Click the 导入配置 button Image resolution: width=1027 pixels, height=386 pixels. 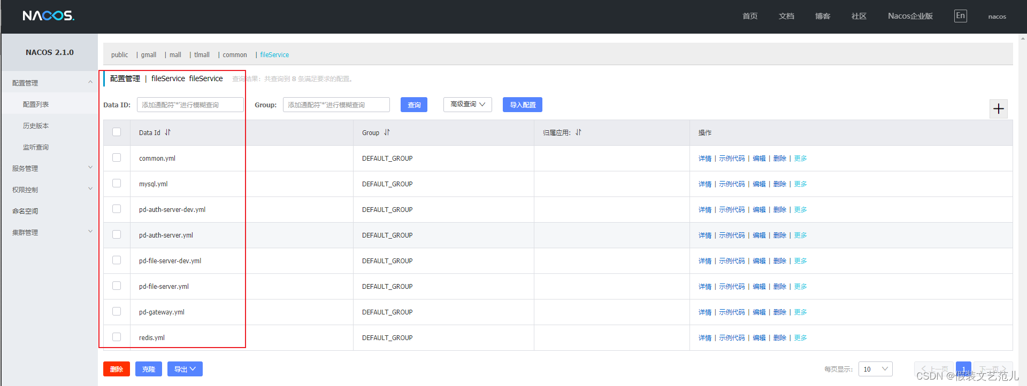point(523,105)
